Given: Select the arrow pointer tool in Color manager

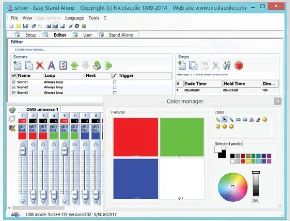Looking at the screenshot, I should [x=224, y=120].
